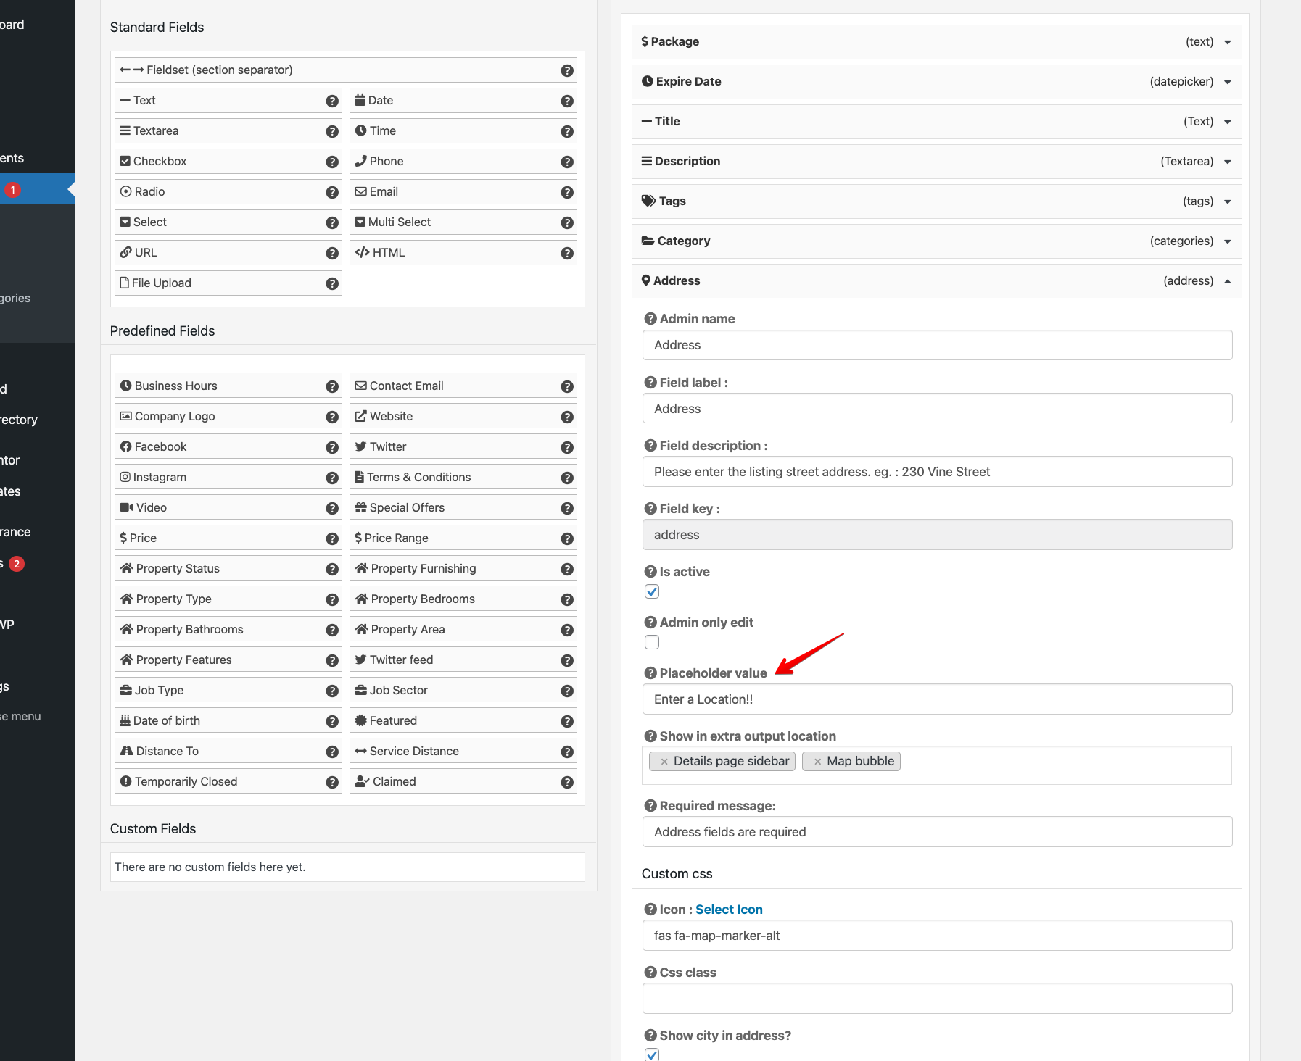Click the Select Icon link
The height and width of the screenshot is (1061, 1301).
pos(728,909)
